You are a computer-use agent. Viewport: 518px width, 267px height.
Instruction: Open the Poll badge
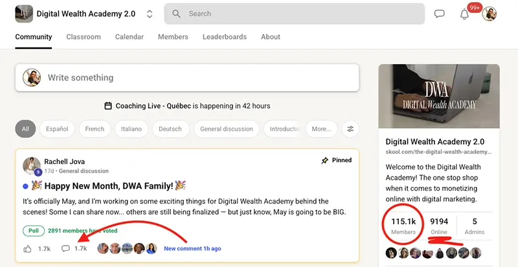click(x=34, y=231)
